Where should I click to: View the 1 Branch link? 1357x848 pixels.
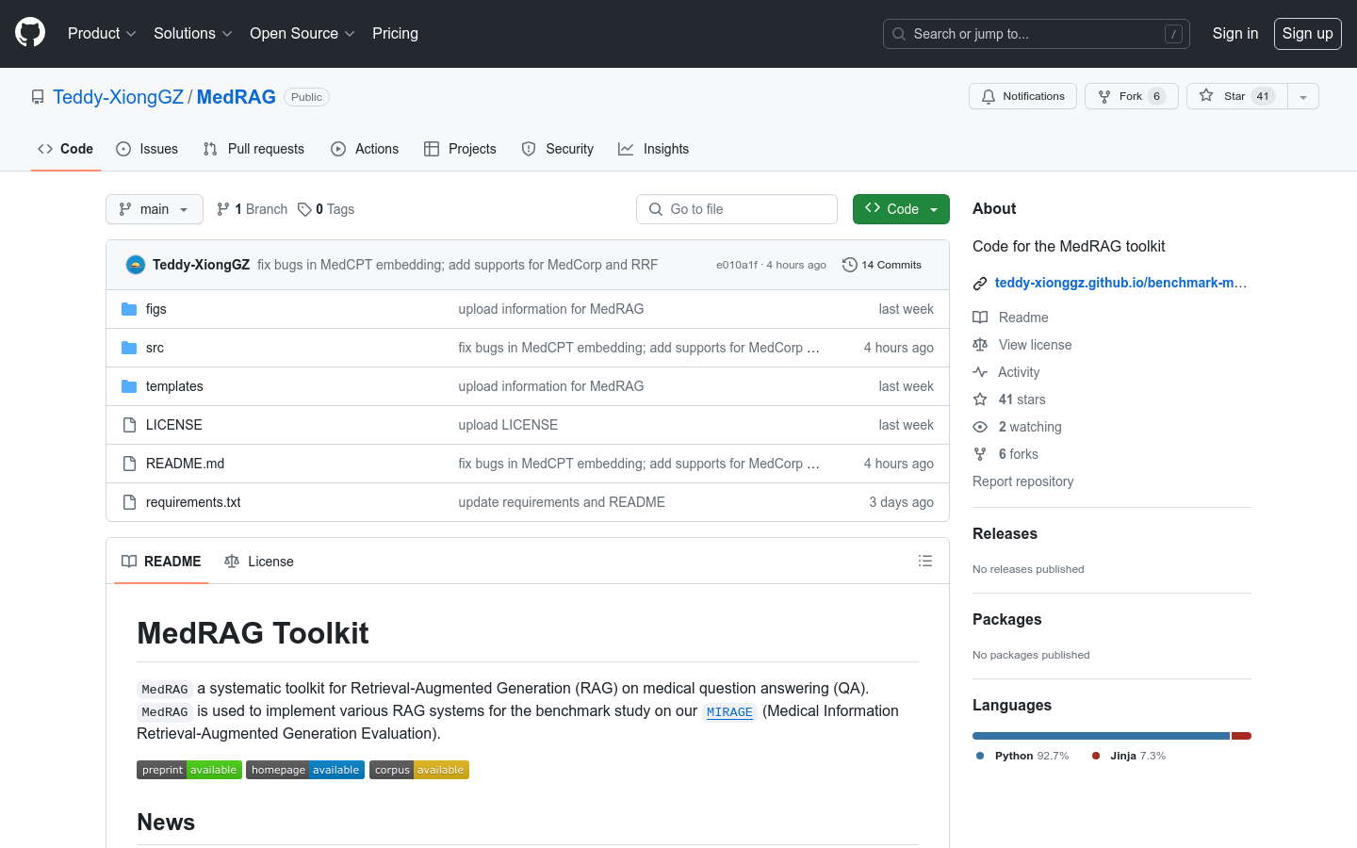tap(252, 209)
